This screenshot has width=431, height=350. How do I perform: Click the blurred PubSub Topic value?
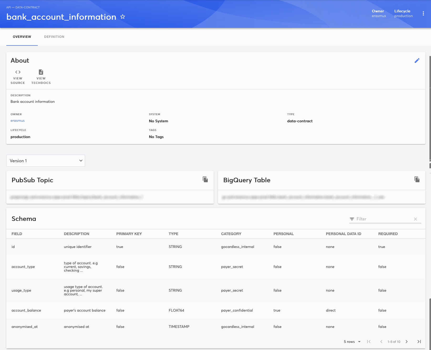[76, 197]
